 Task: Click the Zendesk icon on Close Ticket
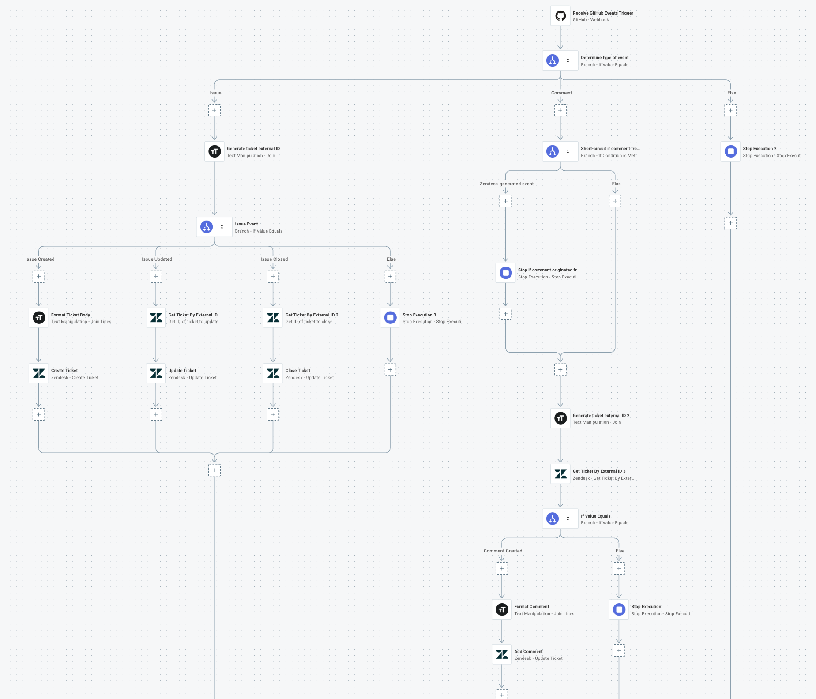[273, 373]
